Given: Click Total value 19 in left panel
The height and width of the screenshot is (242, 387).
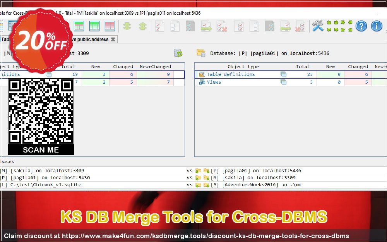Looking at the screenshot, I should tap(75, 74).
